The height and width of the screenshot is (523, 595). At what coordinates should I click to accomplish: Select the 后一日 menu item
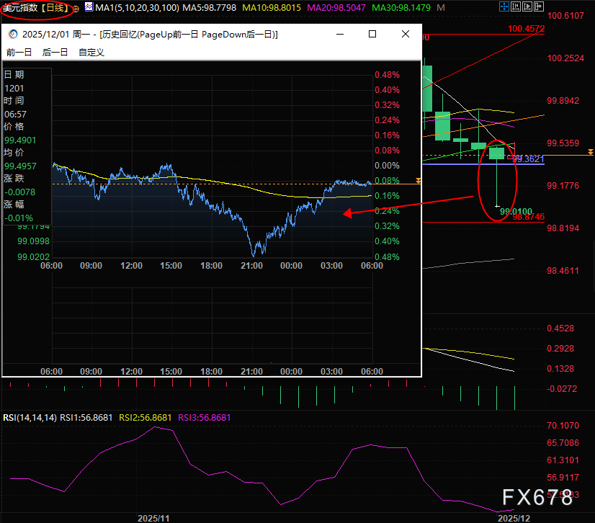click(x=55, y=52)
